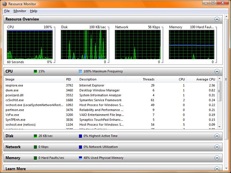Collapse the Resource Overview section
The image size is (231, 173).
[217, 19]
